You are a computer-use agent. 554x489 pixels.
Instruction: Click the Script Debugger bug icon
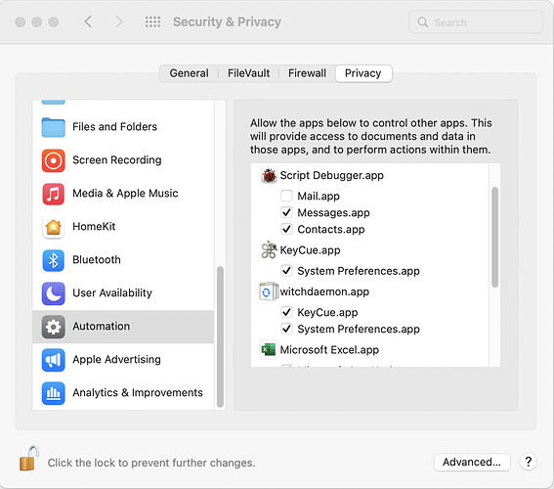coord(269,175)
